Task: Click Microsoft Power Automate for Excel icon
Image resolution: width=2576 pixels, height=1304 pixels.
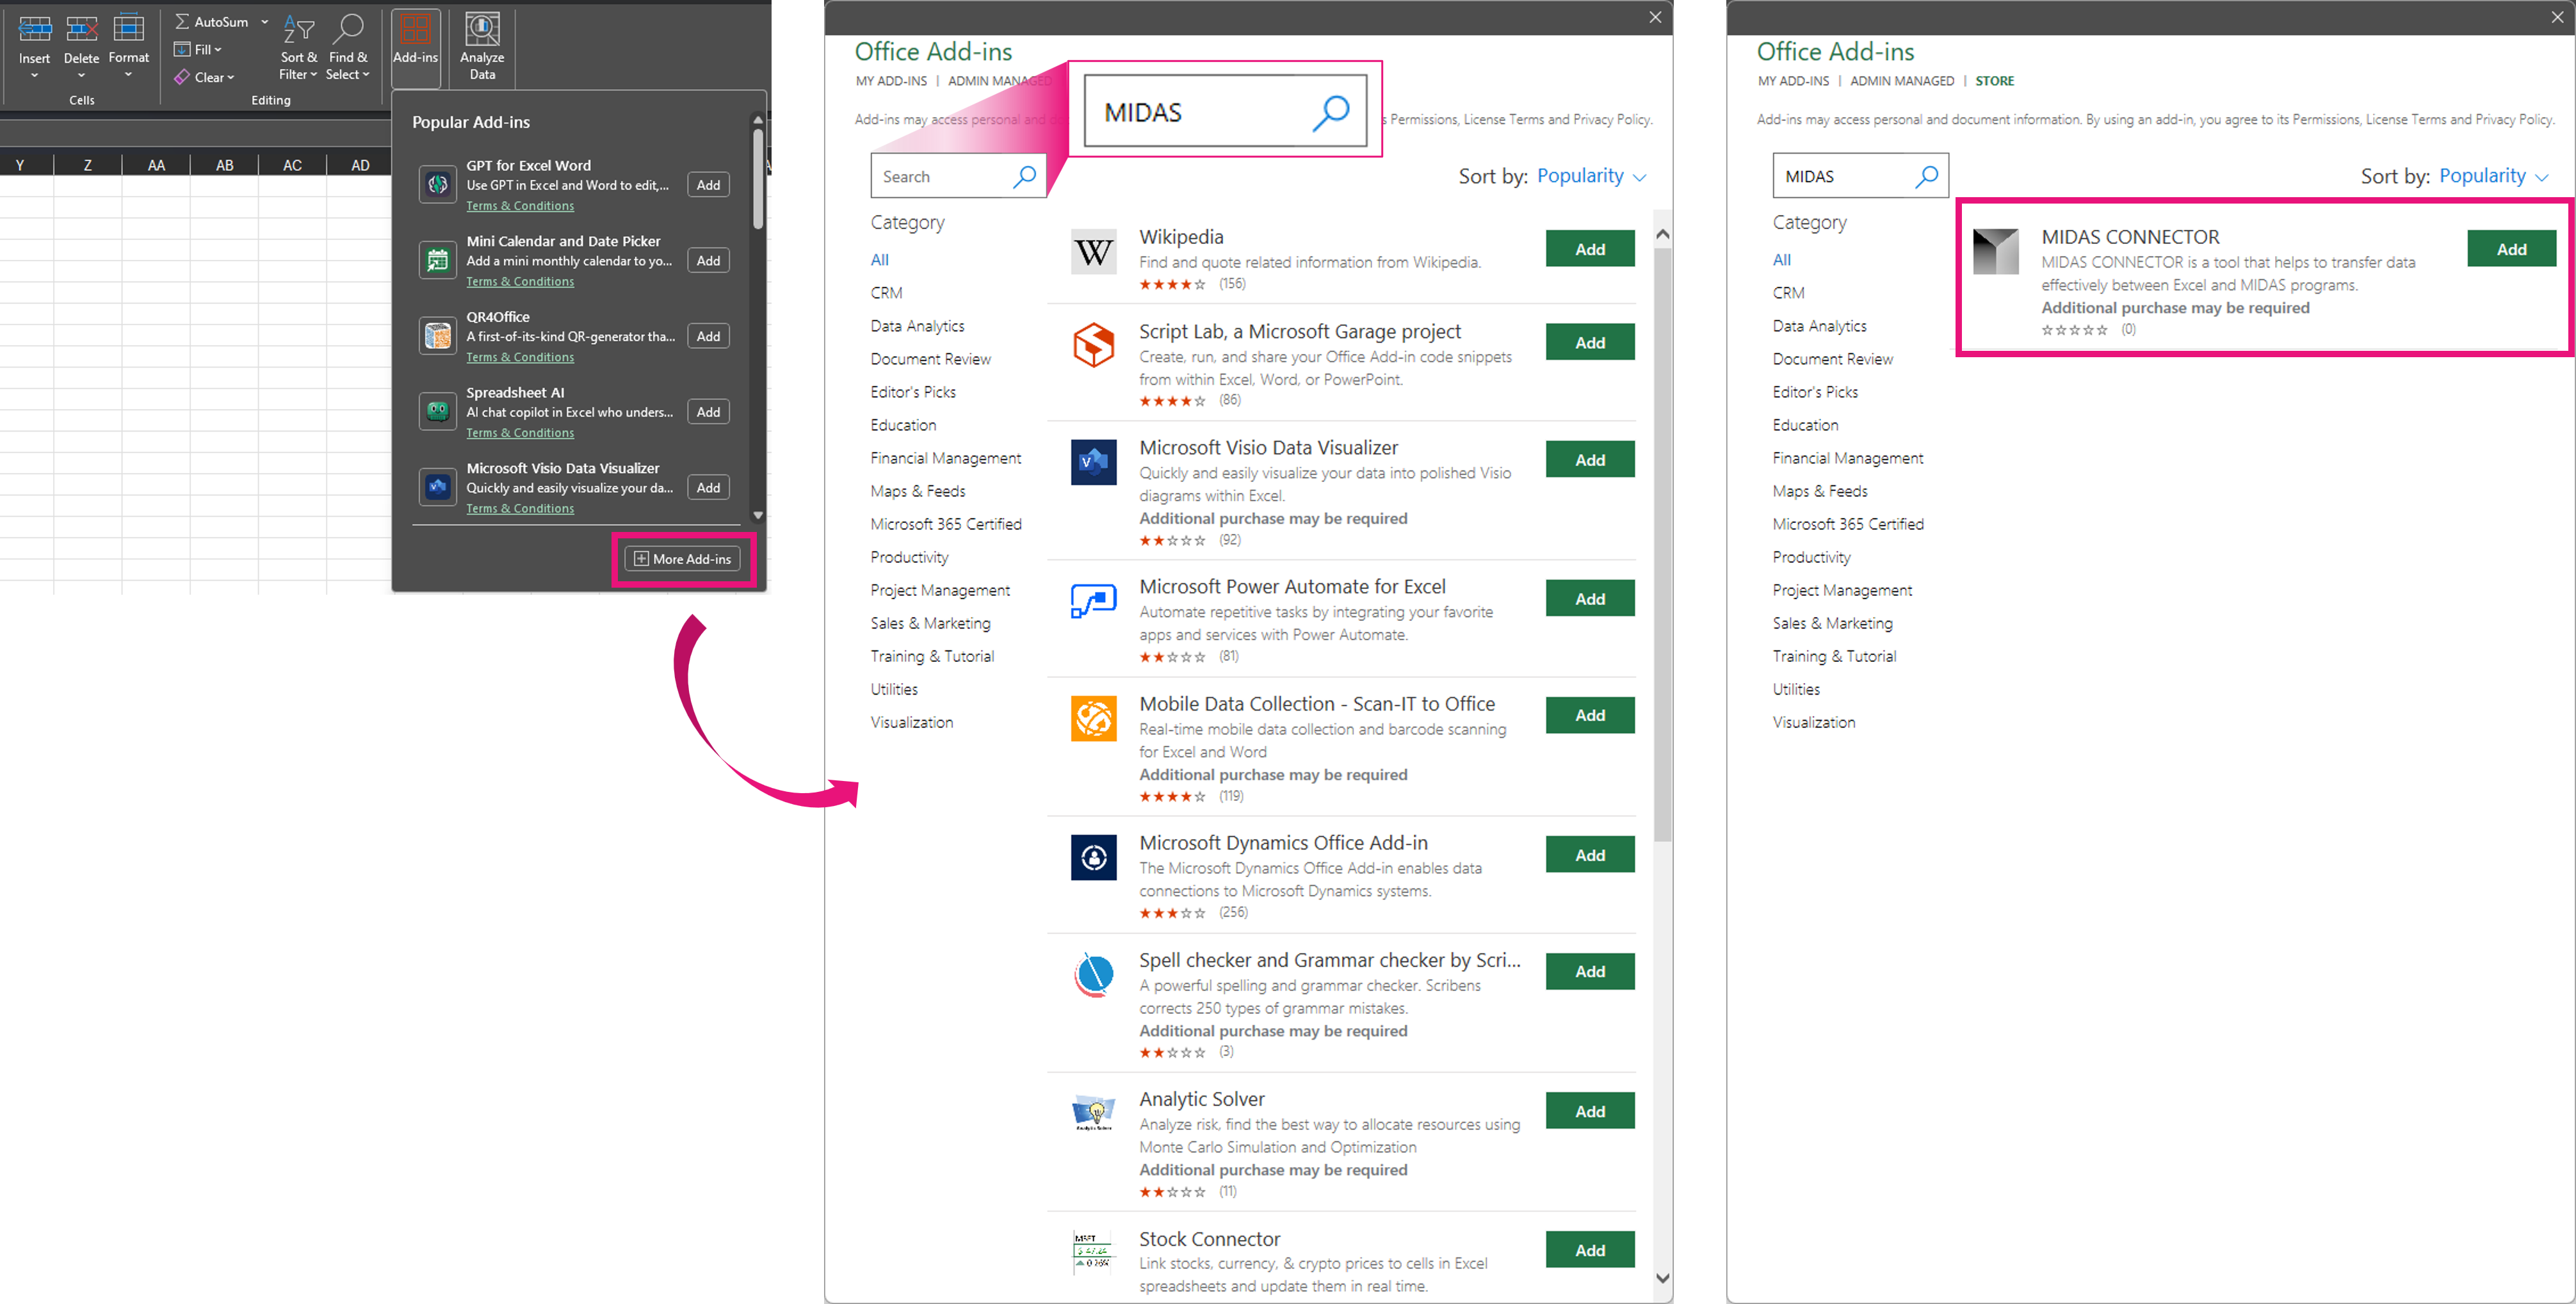Action: pyautogui.click(x=1093, y=601)
